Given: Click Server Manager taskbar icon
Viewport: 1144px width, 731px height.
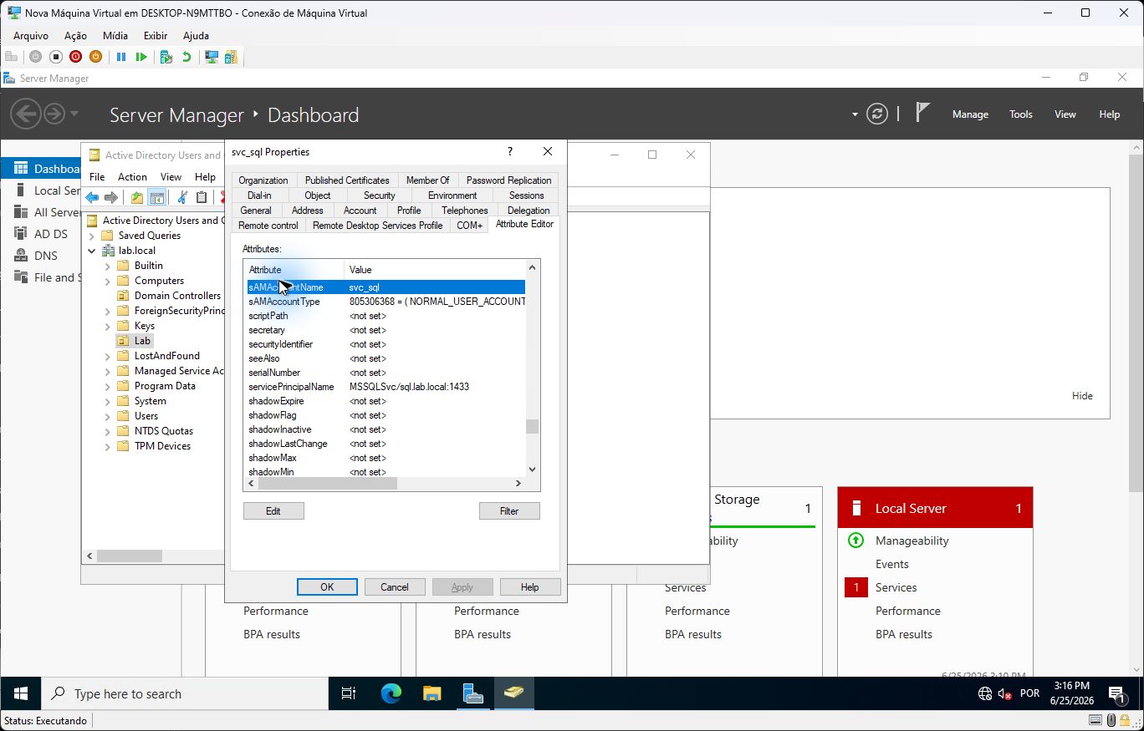Looking at the screenshot, I should point(472,693).
